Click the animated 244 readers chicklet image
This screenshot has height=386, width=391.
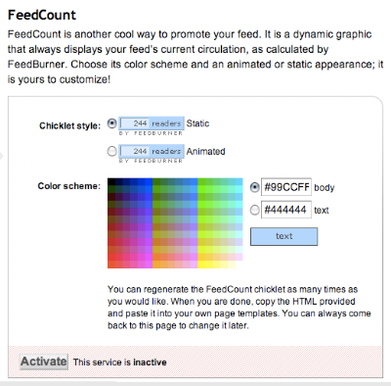click(x=152, y=154)
